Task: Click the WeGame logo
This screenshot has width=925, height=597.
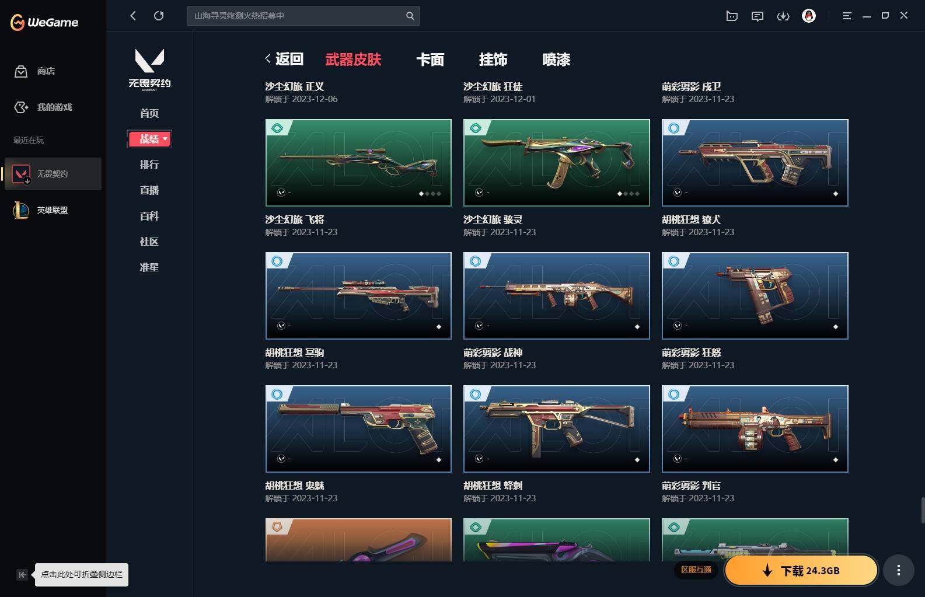Action: (x=44, y=23)
